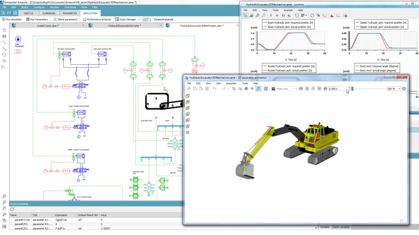Select the pan/move view tool in the animation toolbar
The image size is (419, 235).
[252, 89]
